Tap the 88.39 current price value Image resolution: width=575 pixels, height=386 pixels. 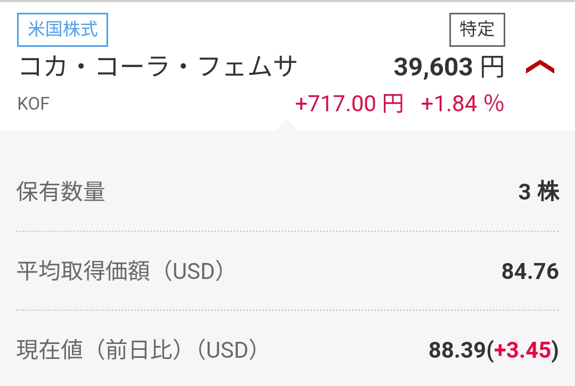(x=457, y=350)
